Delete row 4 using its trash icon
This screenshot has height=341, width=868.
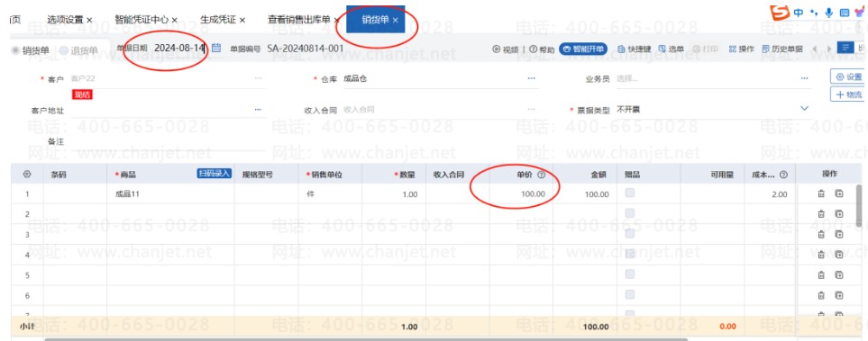pos(821,255)
